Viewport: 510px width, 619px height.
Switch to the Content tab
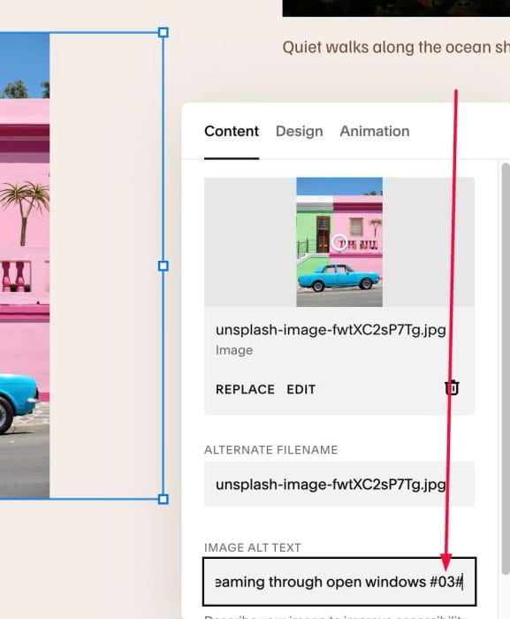232,132
